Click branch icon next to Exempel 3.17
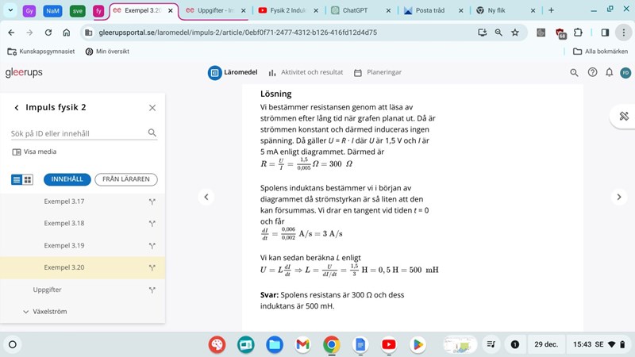 click(x=151, y=202)
